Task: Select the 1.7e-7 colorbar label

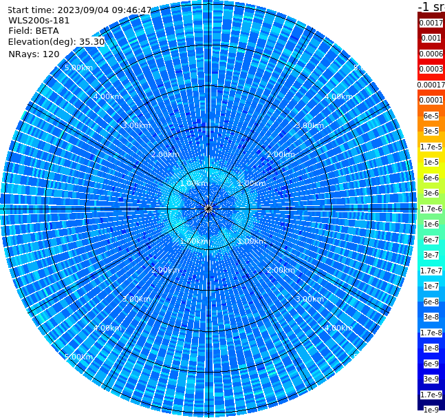Action: pos(431,271)
